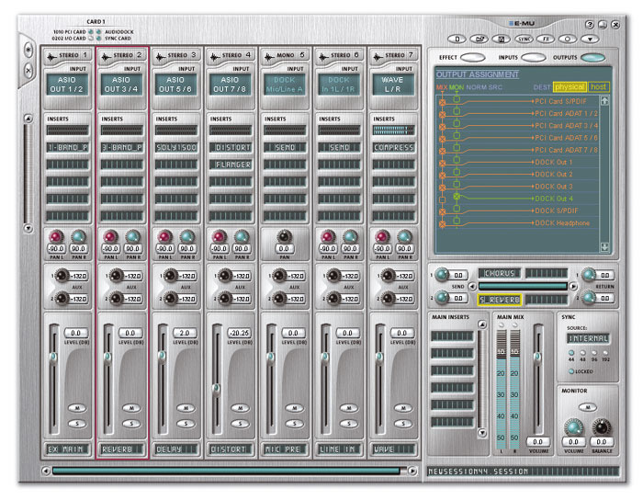Switch to the INPUTS view tab
This screenshot has width=643, height=500.
tap(533, 57)
